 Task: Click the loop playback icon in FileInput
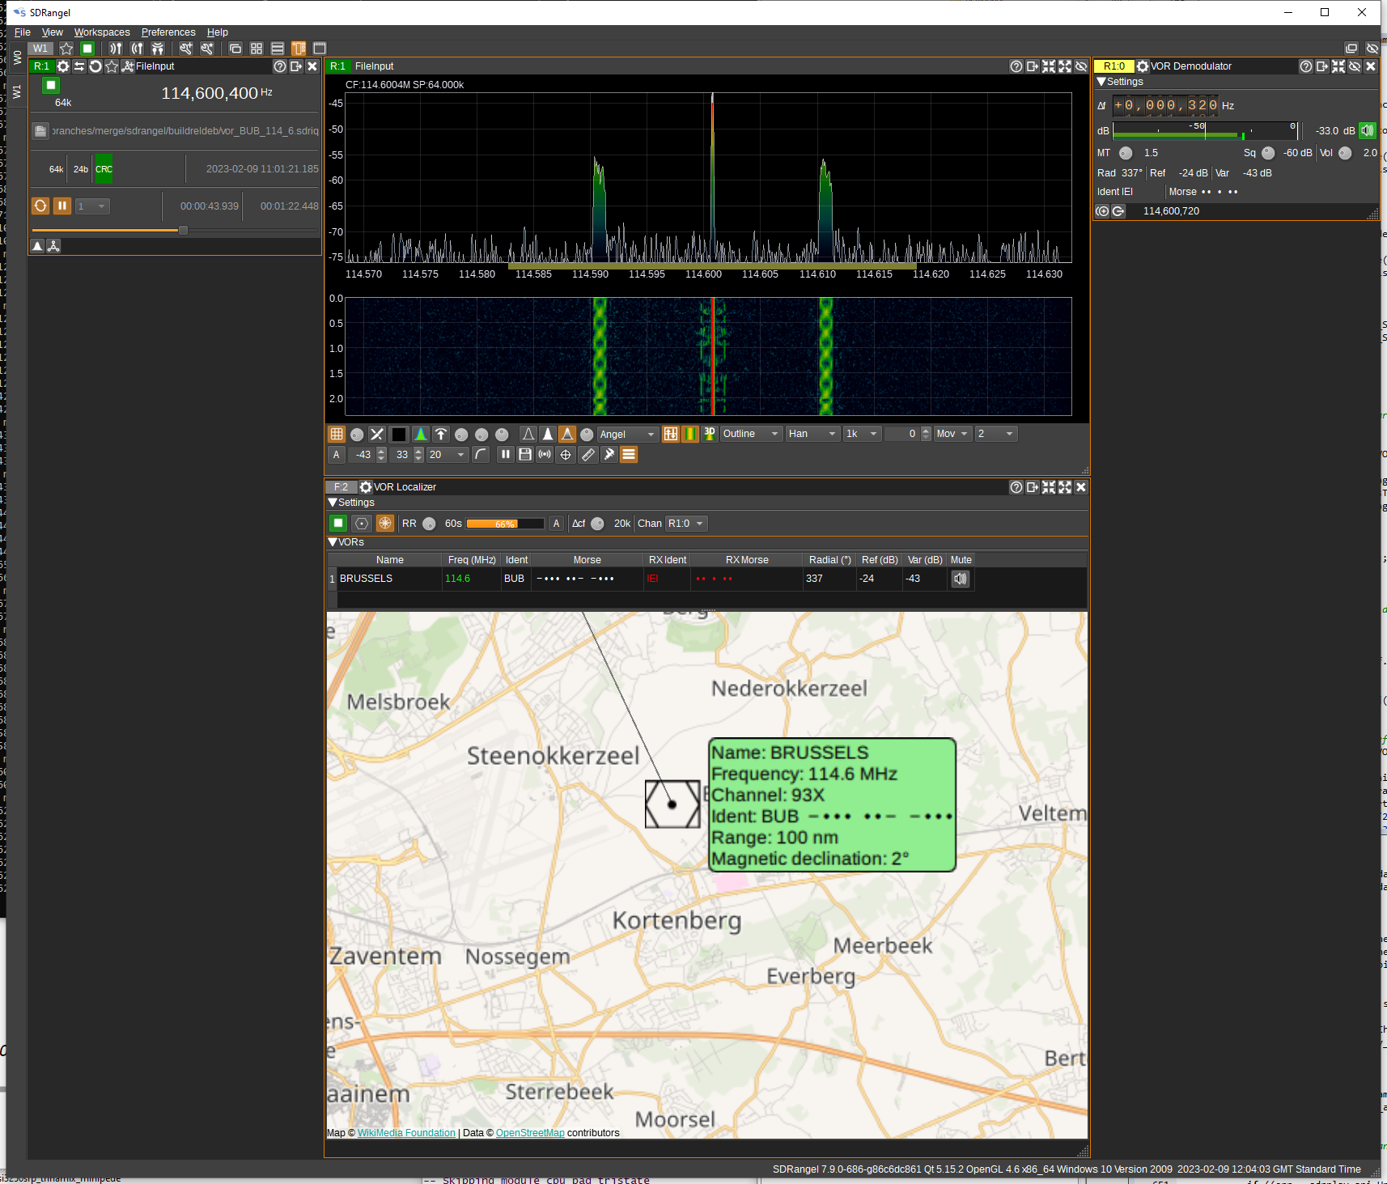click(x=40, y=206)
